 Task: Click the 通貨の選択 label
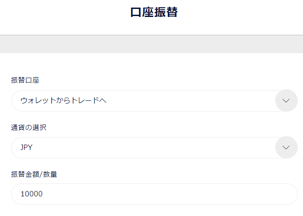point(29,127)
